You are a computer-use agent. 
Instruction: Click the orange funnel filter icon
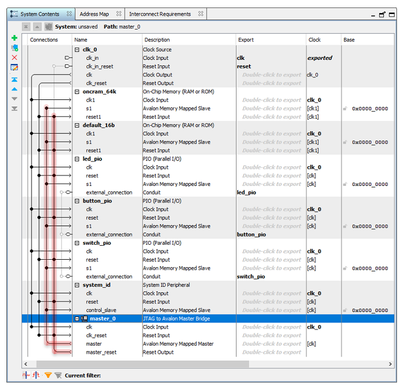(x=48, y=375)
